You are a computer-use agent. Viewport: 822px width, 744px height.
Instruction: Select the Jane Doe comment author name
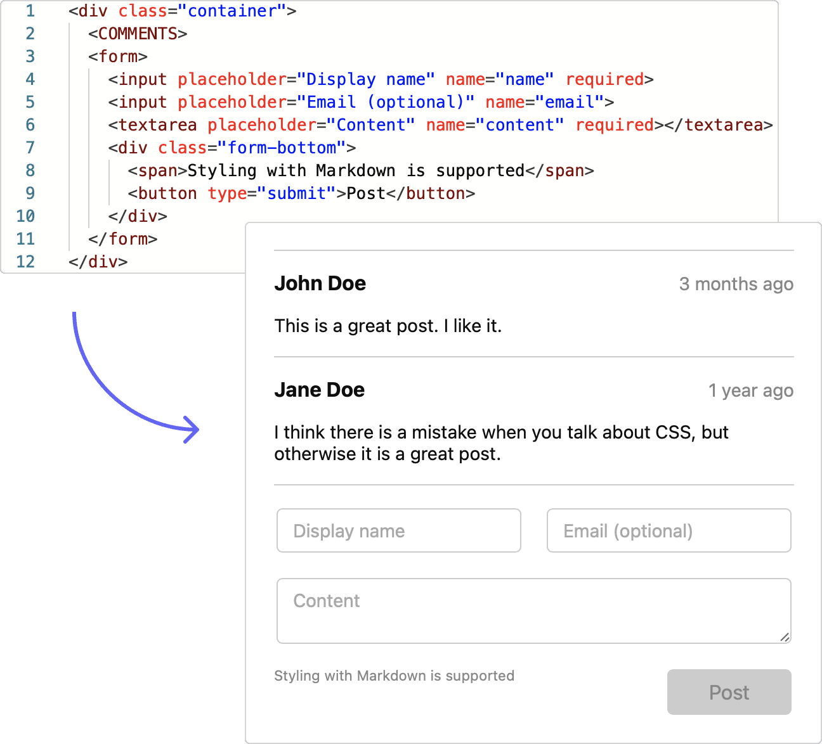[x=320, y=390]
